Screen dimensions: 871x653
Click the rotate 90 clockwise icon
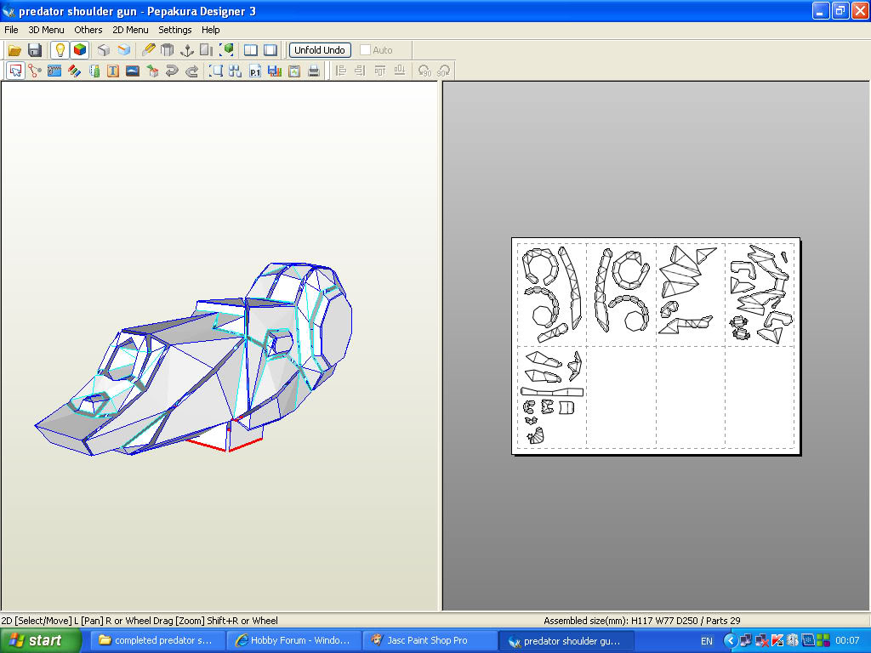444,71
